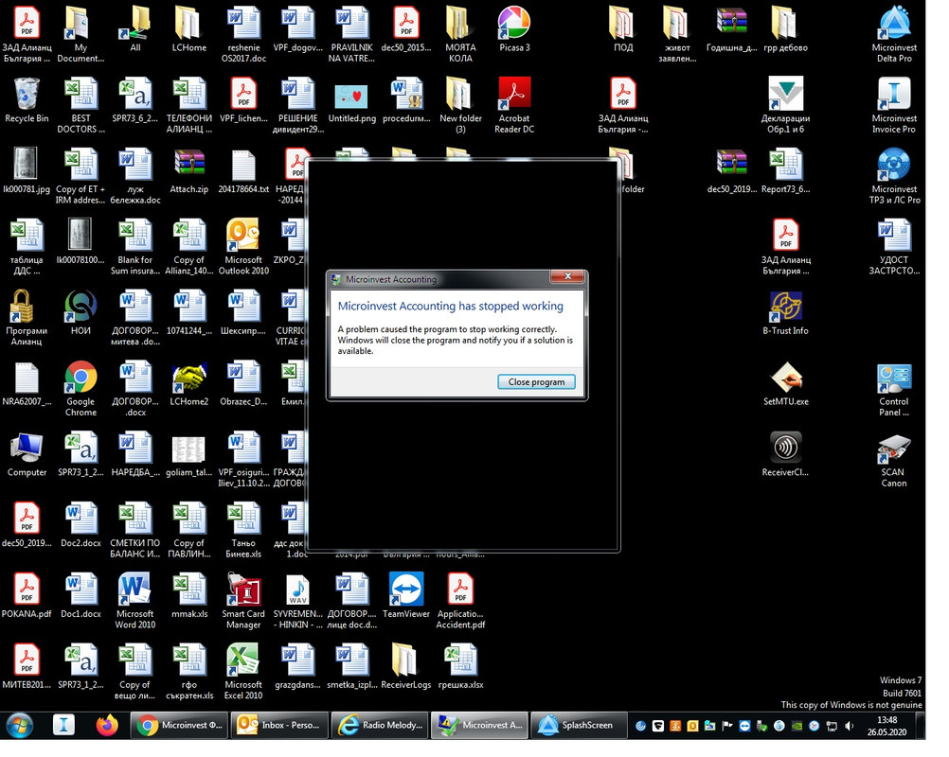Select the Acrobat Reader DC shortcut

[514, 106]
